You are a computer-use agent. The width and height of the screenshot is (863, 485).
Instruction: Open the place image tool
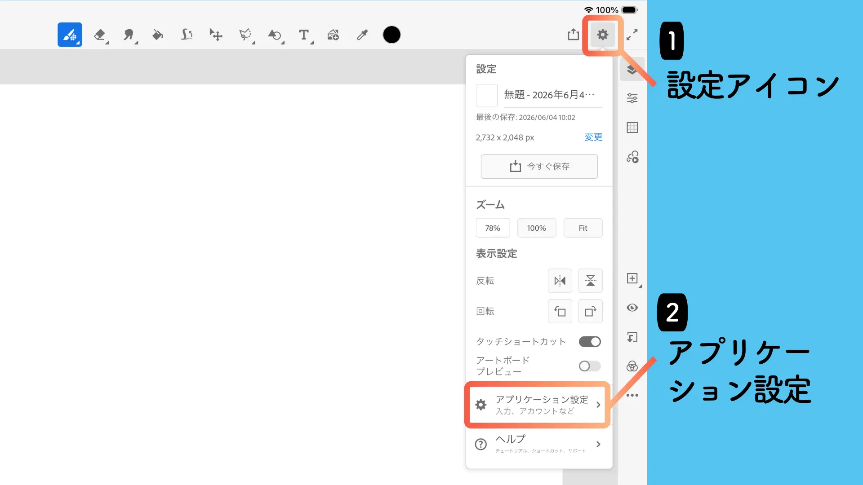[x=333, y=35]
